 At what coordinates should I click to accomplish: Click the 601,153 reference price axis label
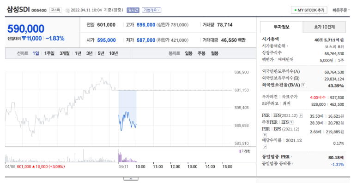click(242, 90)
